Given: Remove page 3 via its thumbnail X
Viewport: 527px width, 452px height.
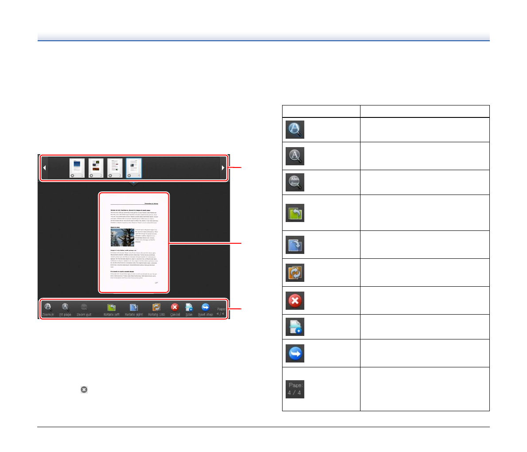Looking at the screenshot, I should point(110,175).
